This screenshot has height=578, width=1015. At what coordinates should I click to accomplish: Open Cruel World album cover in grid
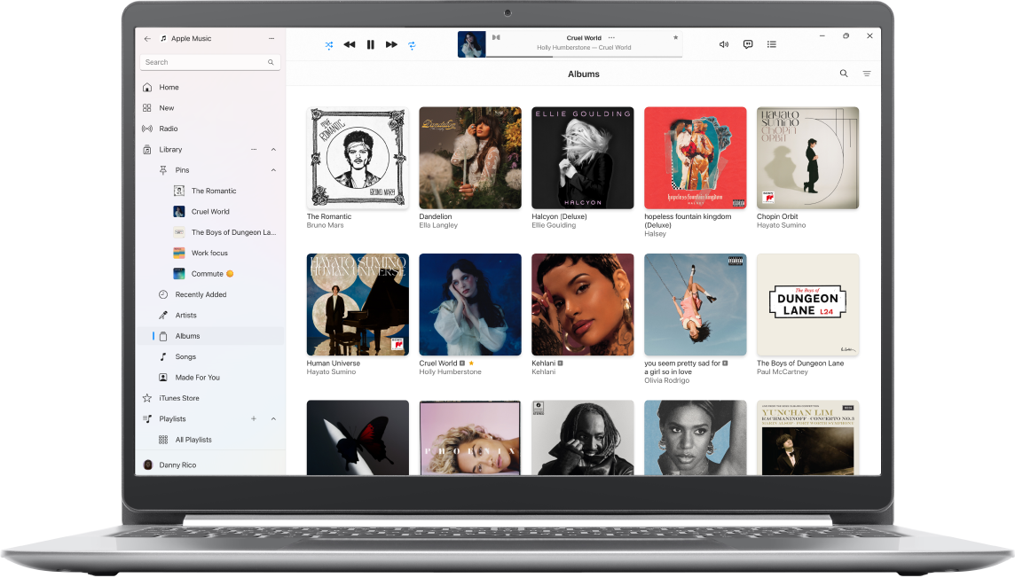tap(470, 305)
